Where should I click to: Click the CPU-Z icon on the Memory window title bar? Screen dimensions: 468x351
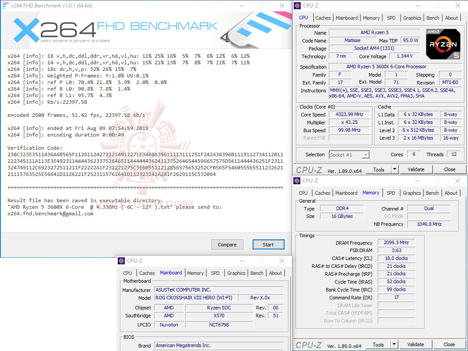(x=296, y=180)
